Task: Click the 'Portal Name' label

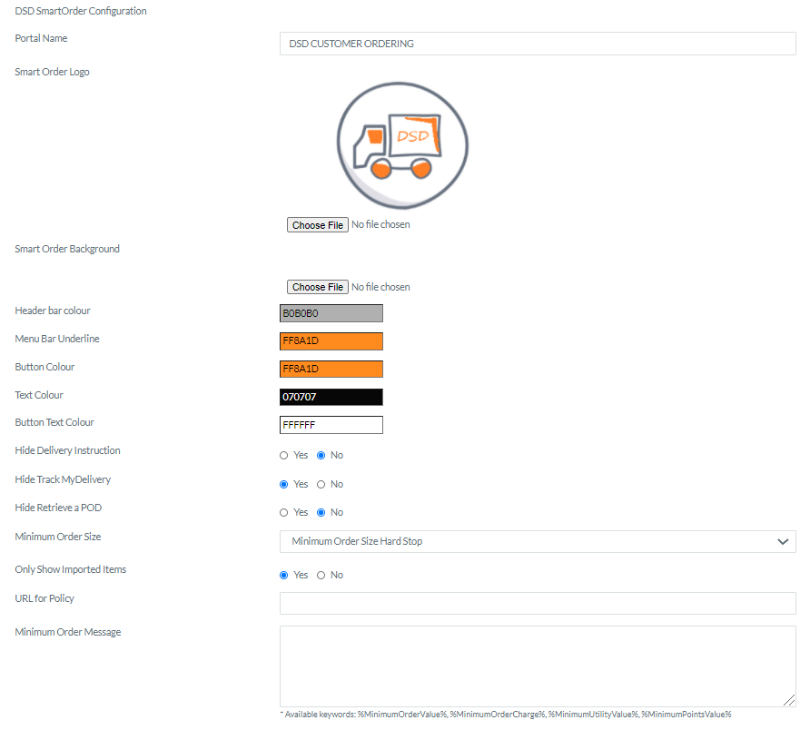Action: point(41,38)
